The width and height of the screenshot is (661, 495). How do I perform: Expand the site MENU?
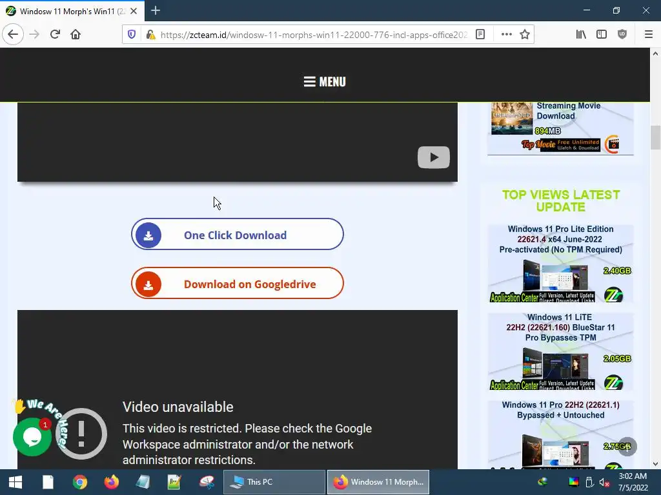(x=325, y=82)
